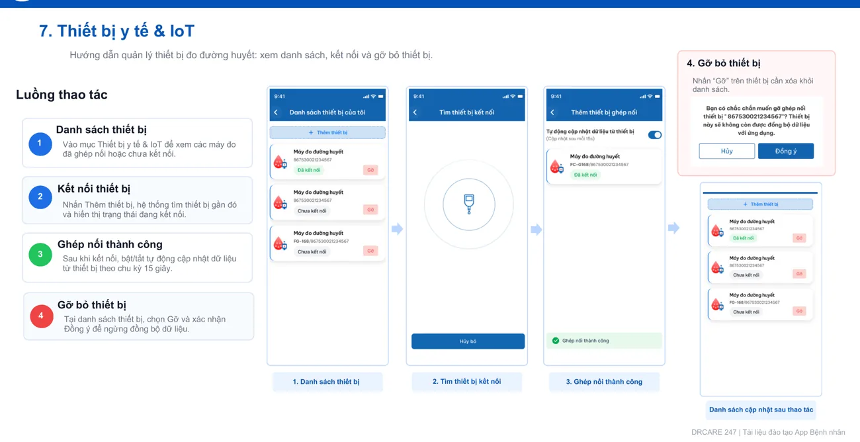This screenshot has height=442, width=860.
Task: Click footer text "DRCARE 247 | Tài liệu đào tạo App Bệnh nhân"
Action: (x=768, y=432)
